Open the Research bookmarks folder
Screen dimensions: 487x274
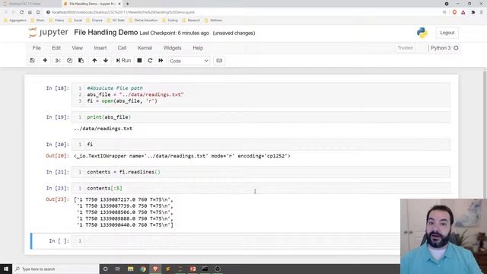coord(191,21)
